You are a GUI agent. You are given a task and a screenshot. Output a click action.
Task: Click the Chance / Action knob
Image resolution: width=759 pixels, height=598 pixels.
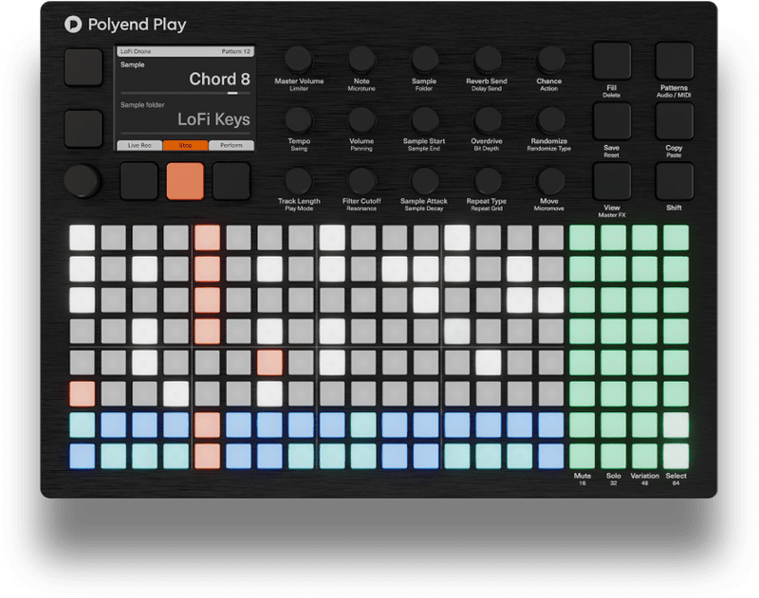coord(549,60)
